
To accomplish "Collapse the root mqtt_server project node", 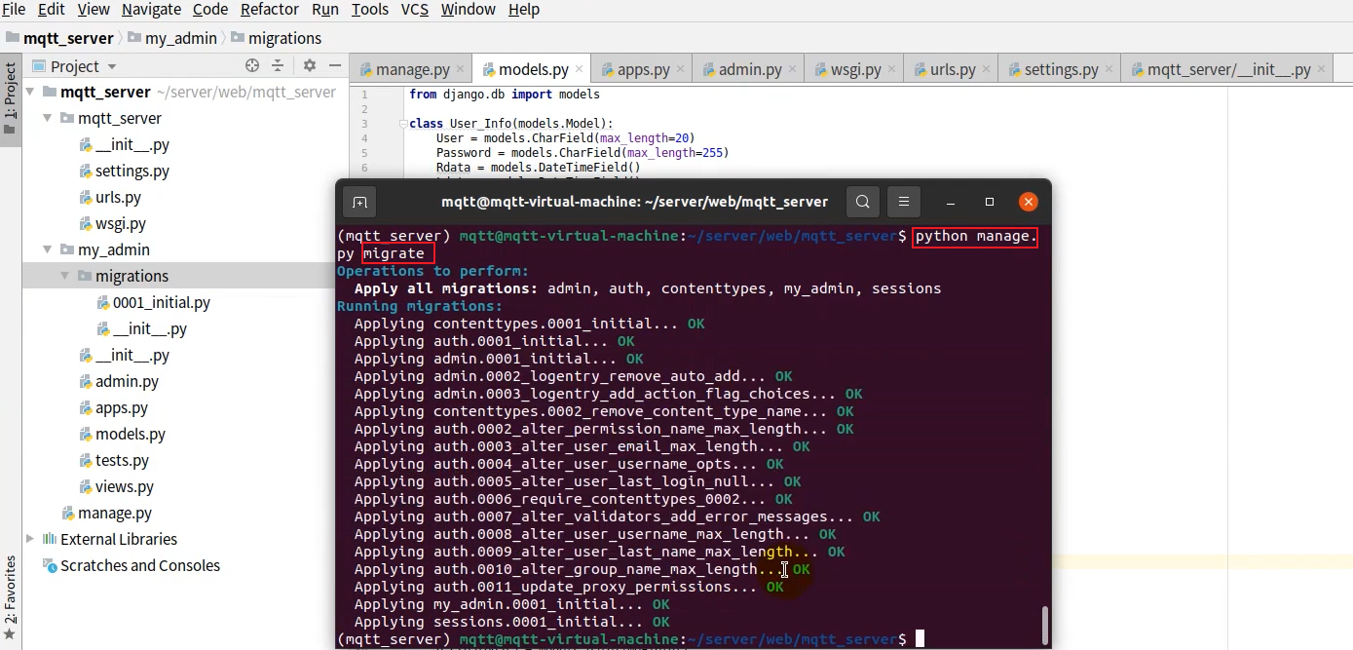I will [30, 93].
